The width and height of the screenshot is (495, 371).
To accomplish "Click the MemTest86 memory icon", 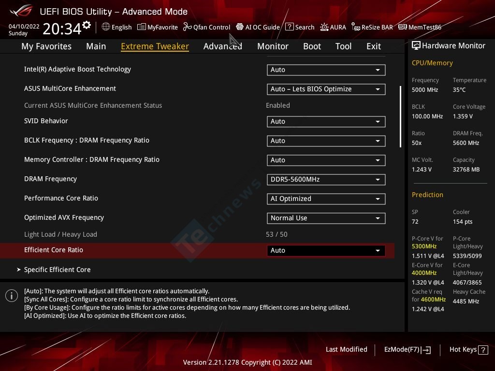I will point(403,27).
